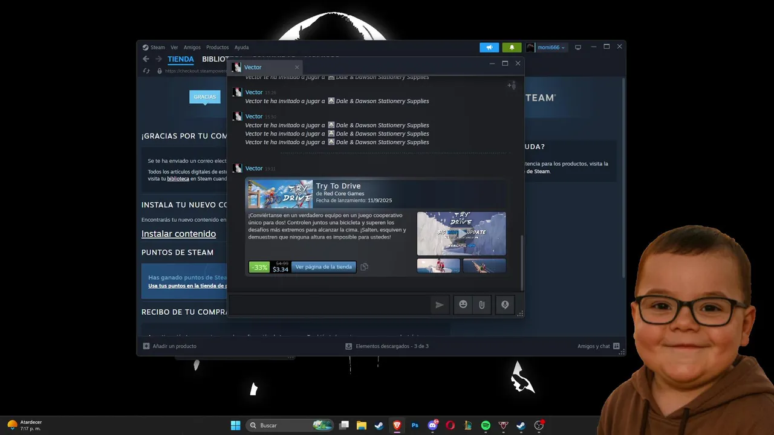Switch to the TIENDA tab

(181, 59)
